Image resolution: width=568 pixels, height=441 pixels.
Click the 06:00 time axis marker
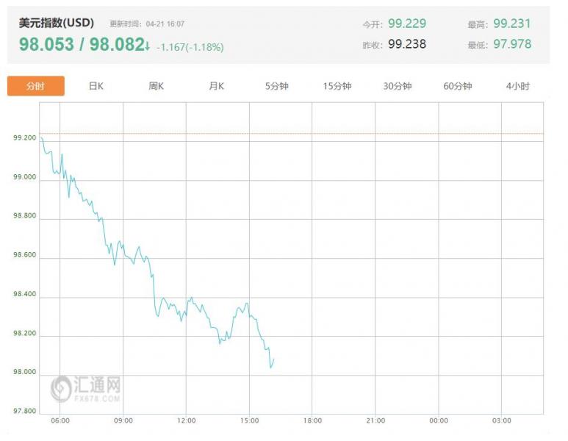(x=60, y=420)
